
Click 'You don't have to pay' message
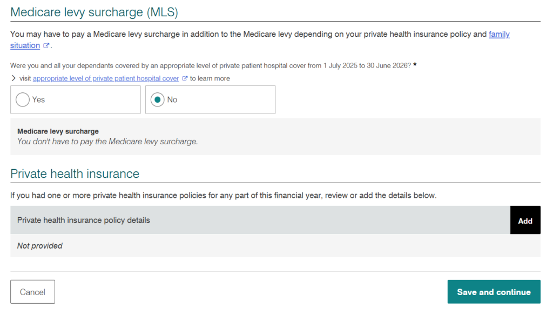pos(107,142)
